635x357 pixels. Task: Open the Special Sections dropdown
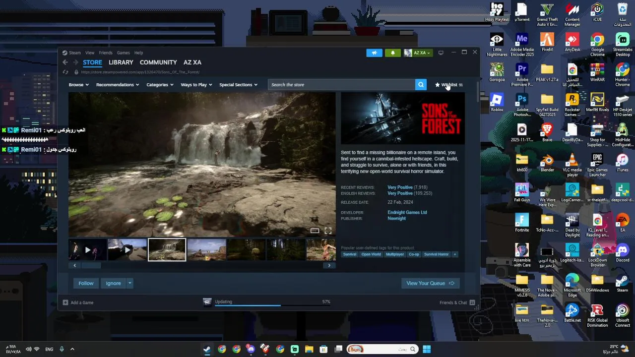click(238, 85)
